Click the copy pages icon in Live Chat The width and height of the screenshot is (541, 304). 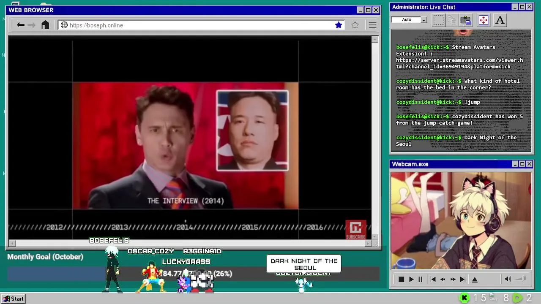tap(452, 20)
